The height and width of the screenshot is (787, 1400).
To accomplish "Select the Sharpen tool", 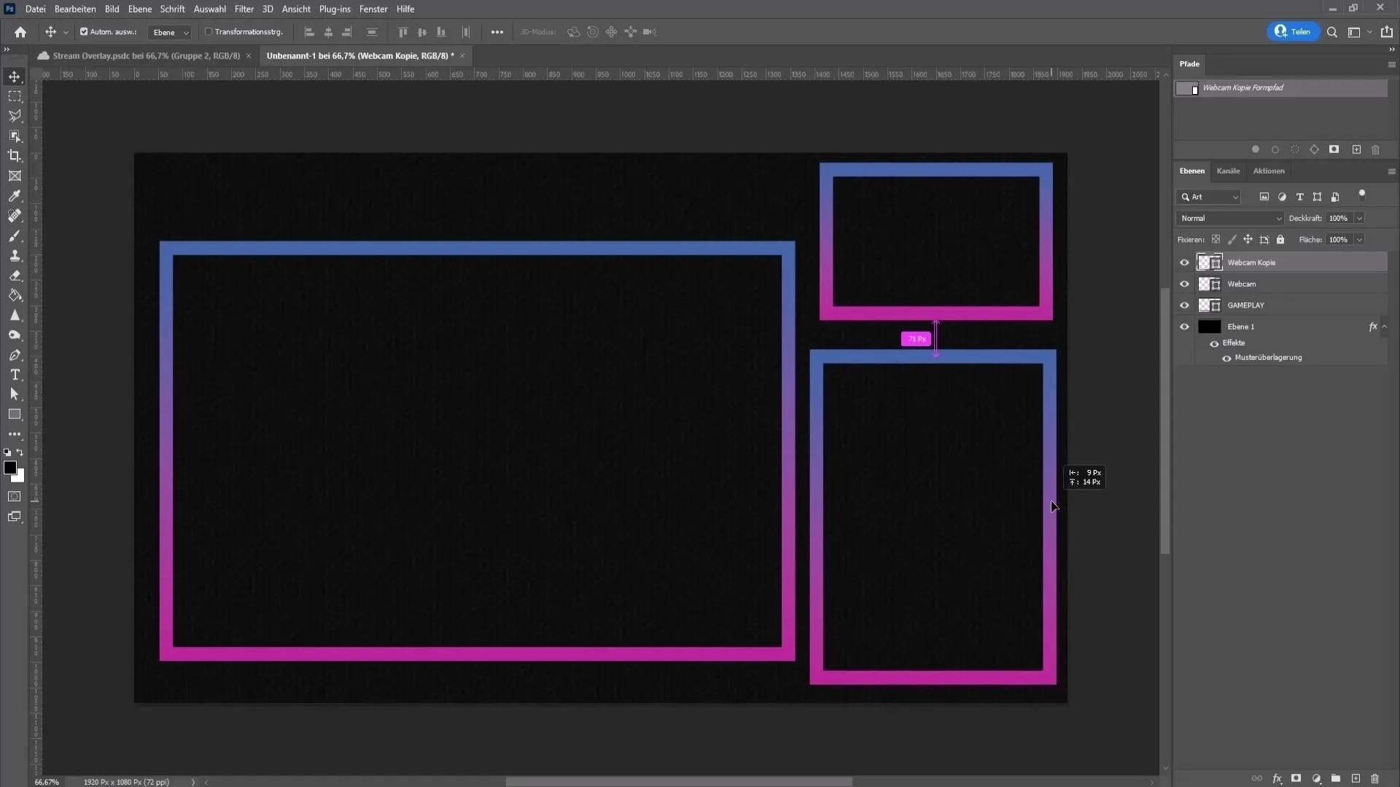I will (x=15, y=316).
